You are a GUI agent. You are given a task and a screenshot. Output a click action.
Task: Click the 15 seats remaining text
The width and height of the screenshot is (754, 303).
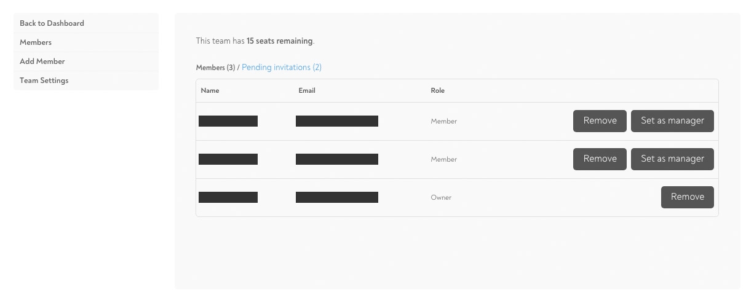[280, 41]
